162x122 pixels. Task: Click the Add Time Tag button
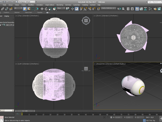click(x=149, y=120)
